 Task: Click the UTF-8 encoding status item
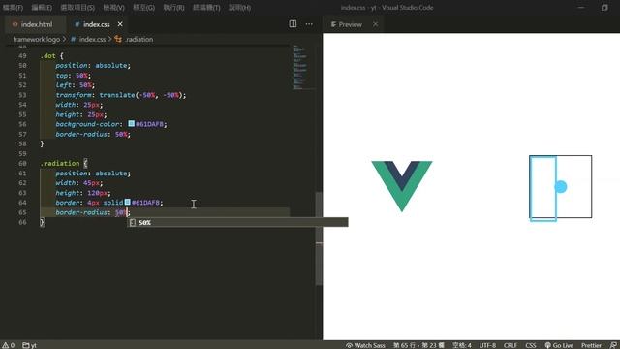[487, 345]
